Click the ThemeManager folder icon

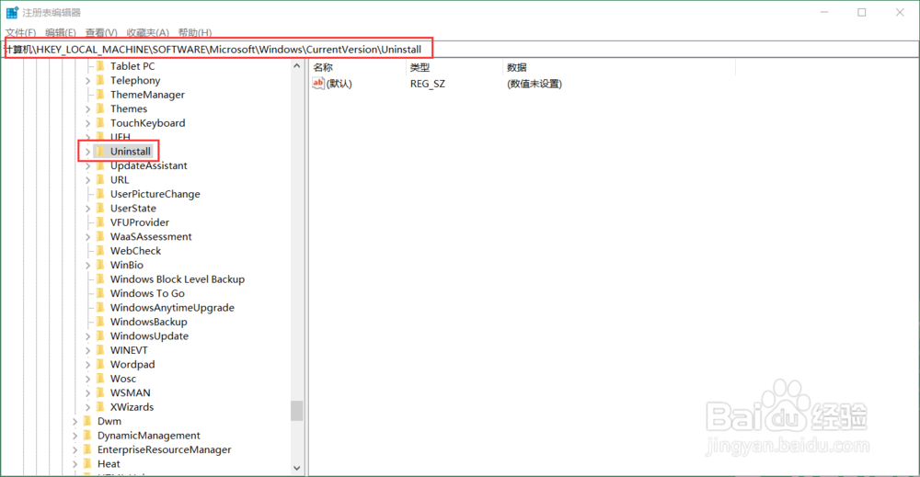click(100, 95)
